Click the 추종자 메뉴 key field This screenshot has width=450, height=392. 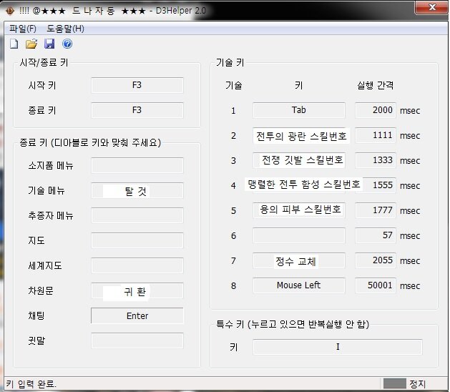pyautogui.click(x=137, y=215)
